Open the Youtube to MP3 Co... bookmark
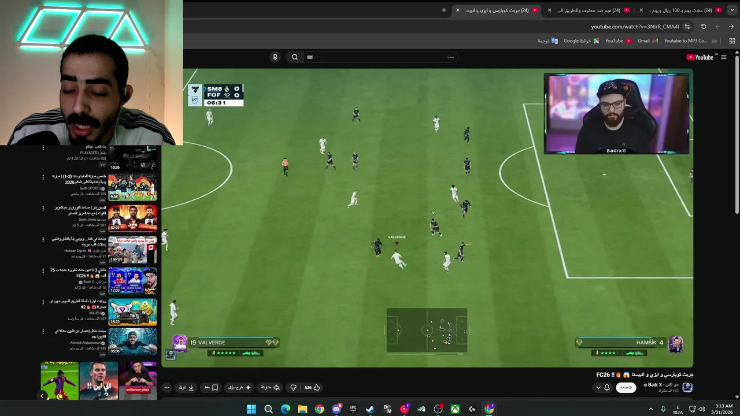The width and height of the screenshot is (740, 416). [x=691, y=41]
